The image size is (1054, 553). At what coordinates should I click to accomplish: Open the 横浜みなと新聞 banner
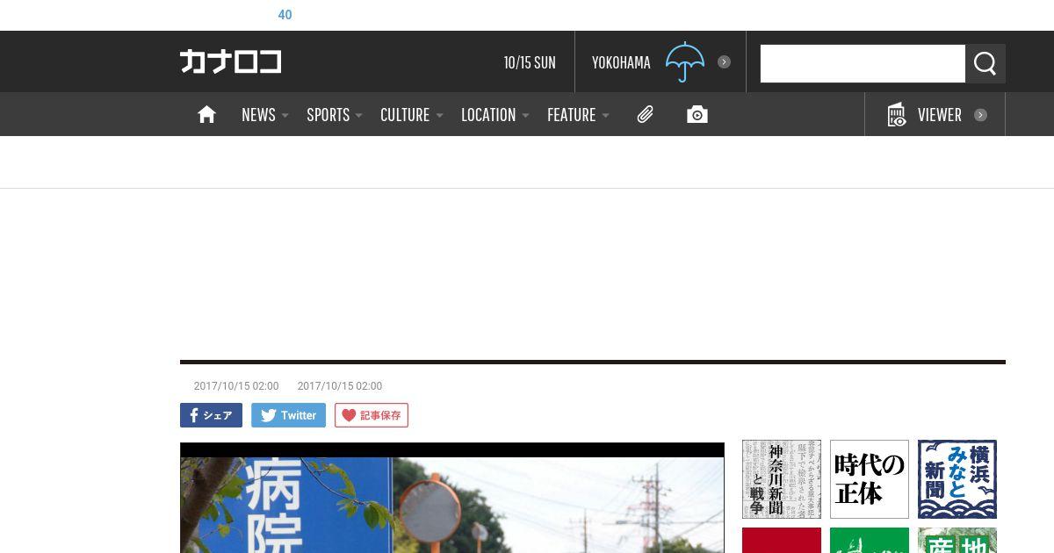point(957,479)
